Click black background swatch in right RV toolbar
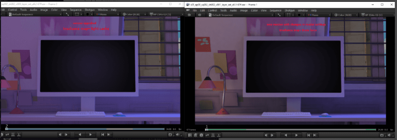 coord(299,15)
